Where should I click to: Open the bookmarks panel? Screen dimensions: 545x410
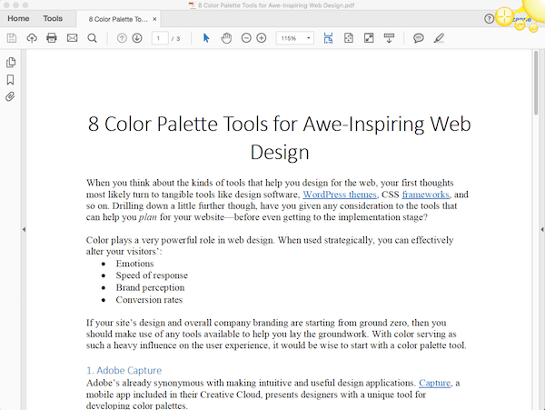click(x=10, y=80)
